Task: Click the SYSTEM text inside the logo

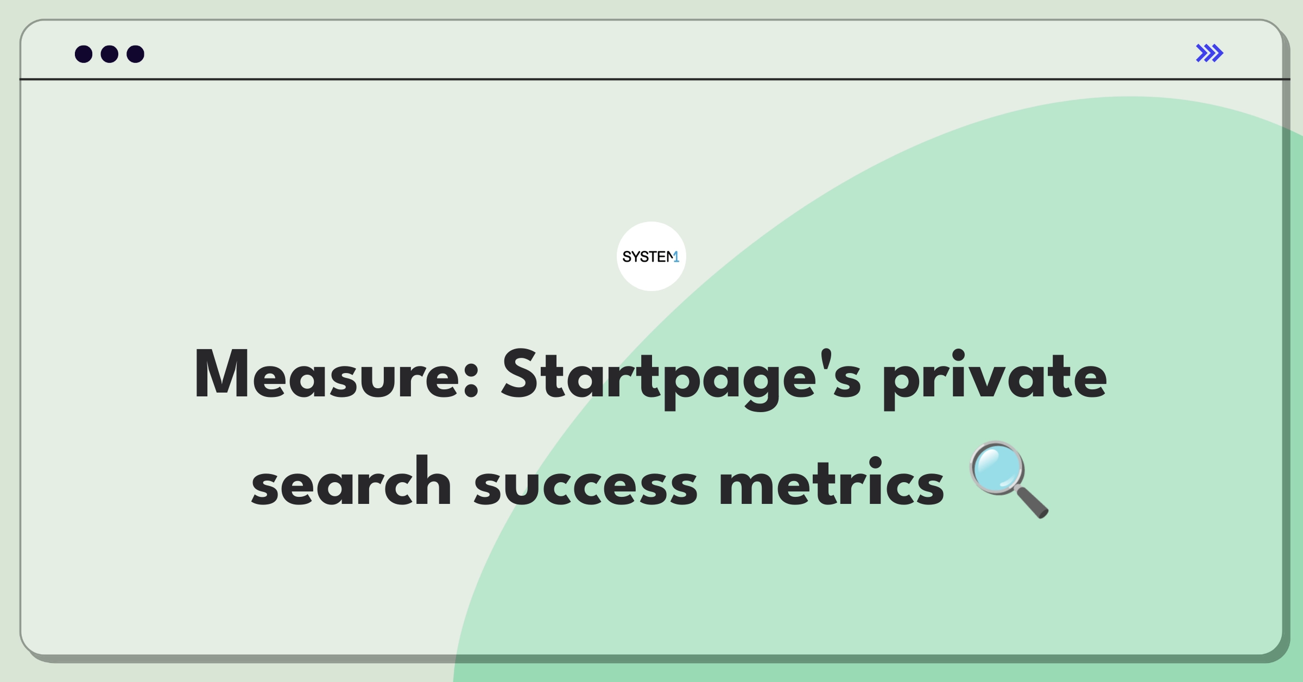Action: click(648, 257)
